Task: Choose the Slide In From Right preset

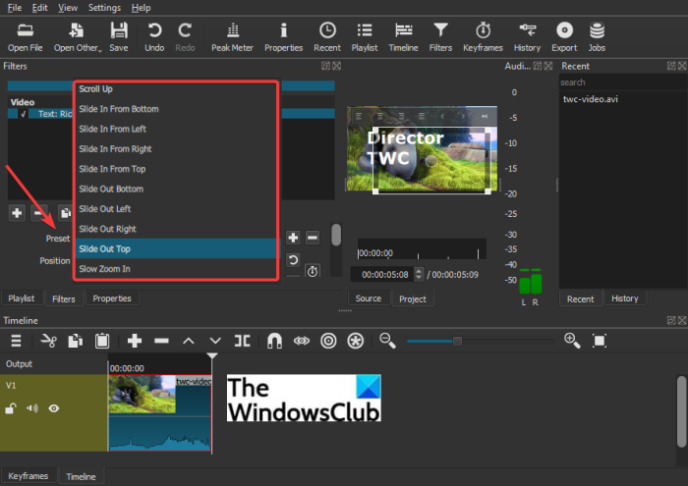Action: tap(176, 149)
